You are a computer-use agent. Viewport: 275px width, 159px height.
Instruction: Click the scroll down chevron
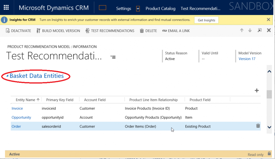(269, 127)
